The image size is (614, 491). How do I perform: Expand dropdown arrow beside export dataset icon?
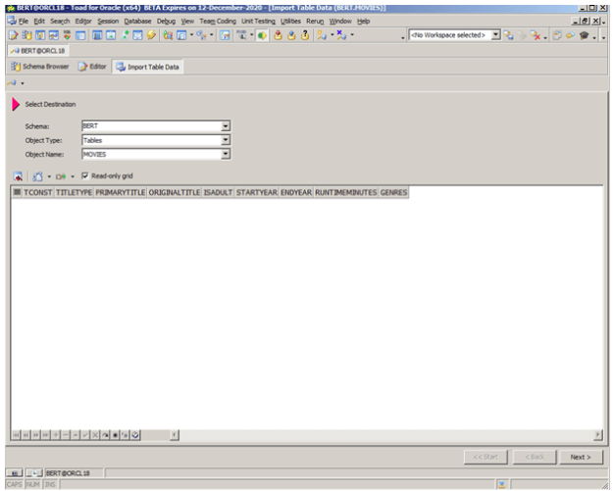73,176
